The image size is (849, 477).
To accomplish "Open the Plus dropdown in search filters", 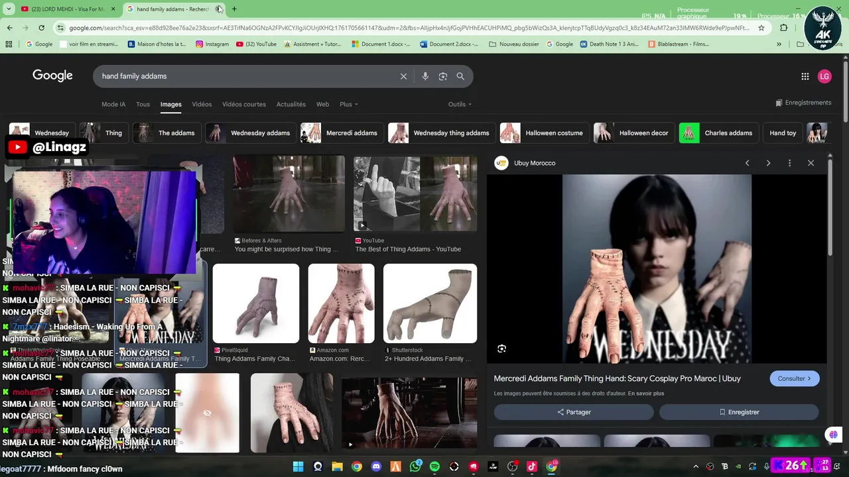I will (348, 104).
